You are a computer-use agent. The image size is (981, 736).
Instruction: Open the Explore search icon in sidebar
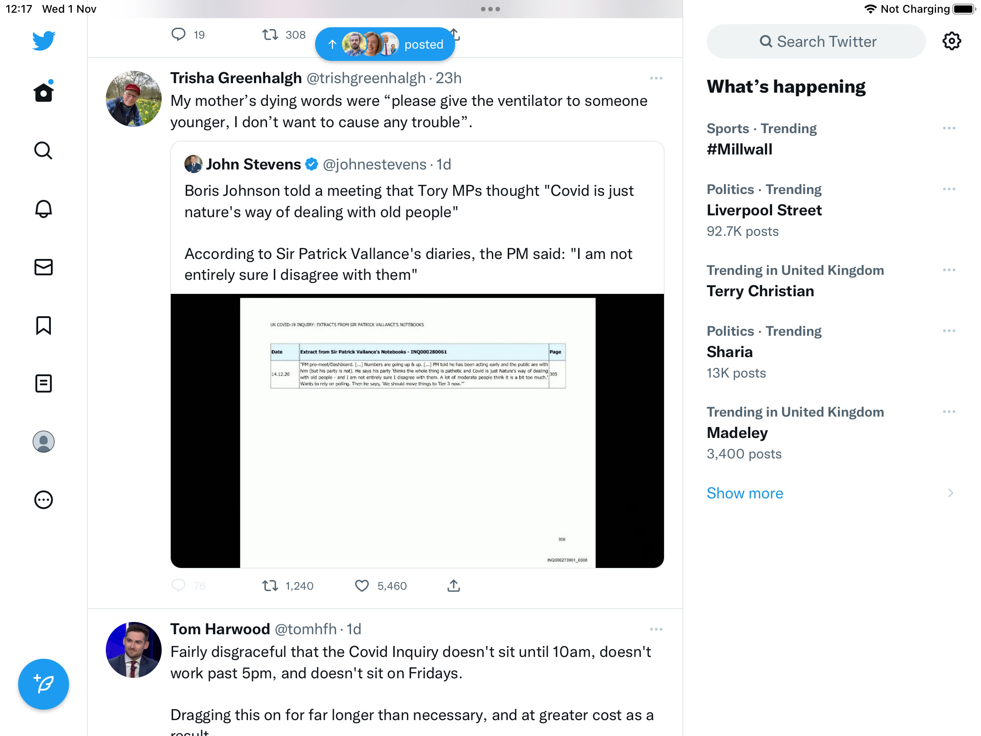[x=44, y=150]
